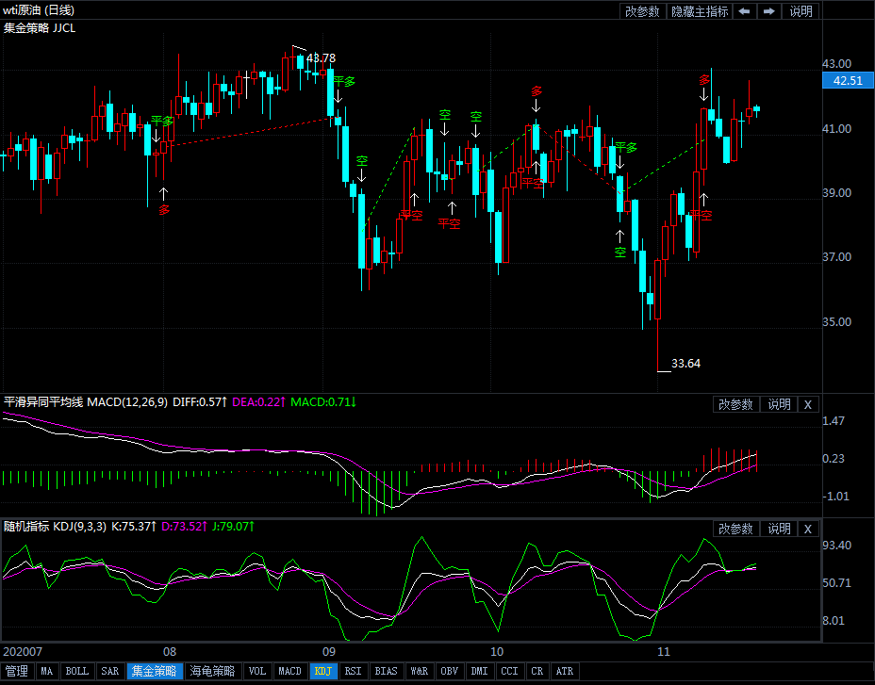
Task: Open 说明 in the main chart header
Action: tap(801, 11)
